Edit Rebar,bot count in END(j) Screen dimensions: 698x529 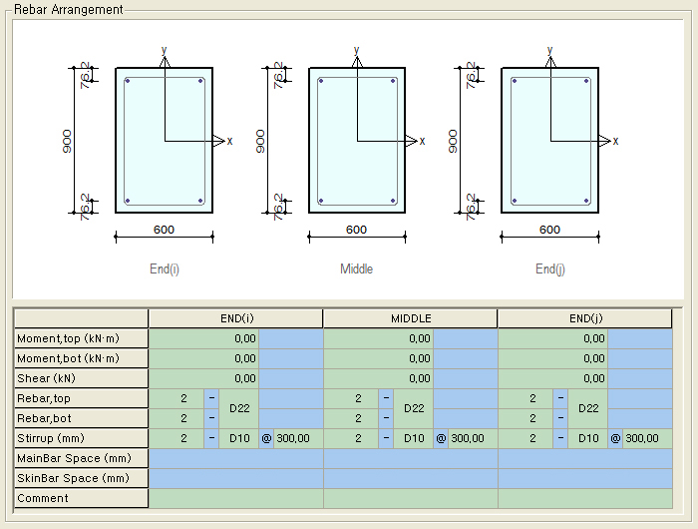click(x=525, y=418)
